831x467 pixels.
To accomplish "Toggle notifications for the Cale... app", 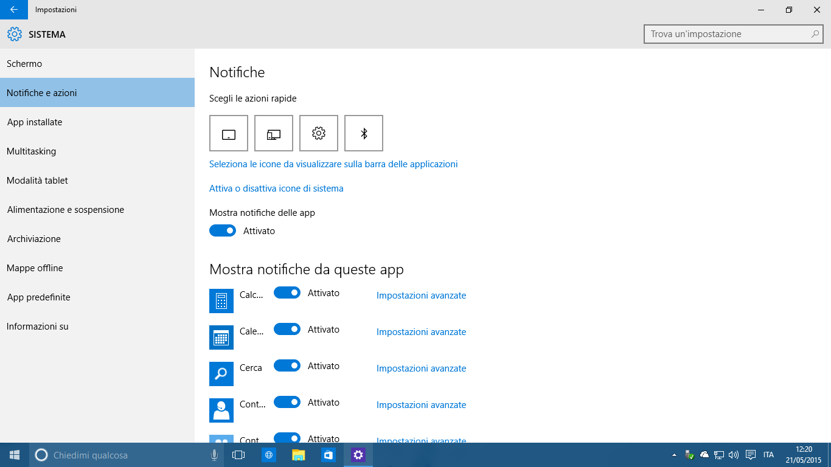I will (x=287, y=330).
